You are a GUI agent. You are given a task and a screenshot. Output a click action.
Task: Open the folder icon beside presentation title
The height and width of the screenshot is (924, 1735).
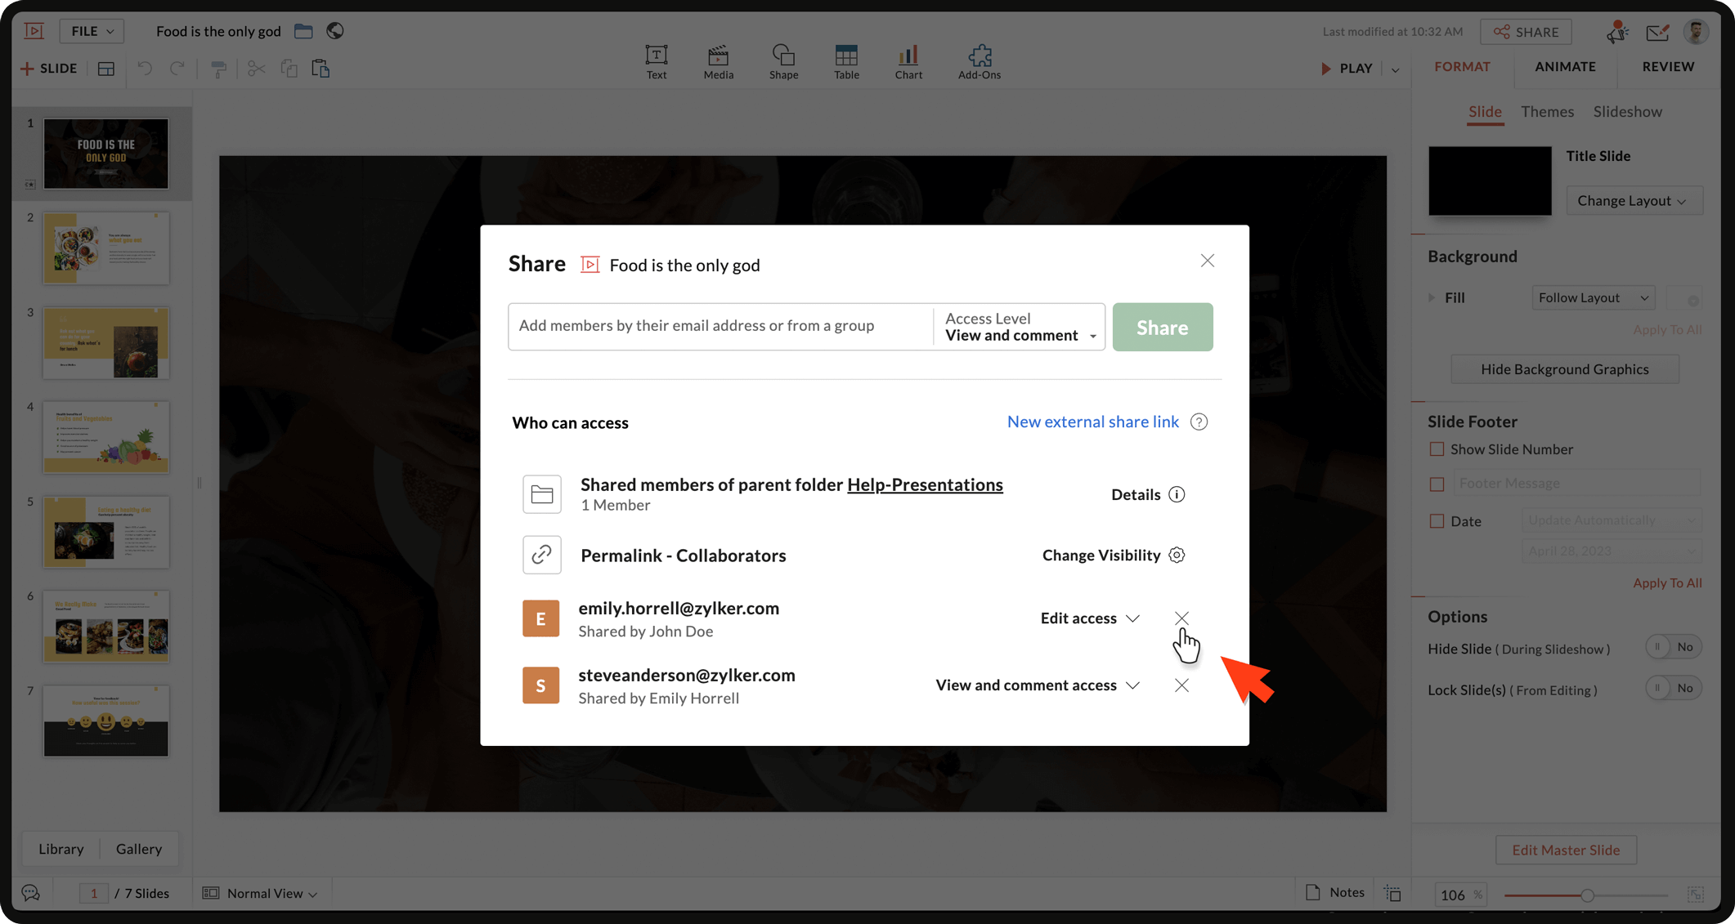303,31
